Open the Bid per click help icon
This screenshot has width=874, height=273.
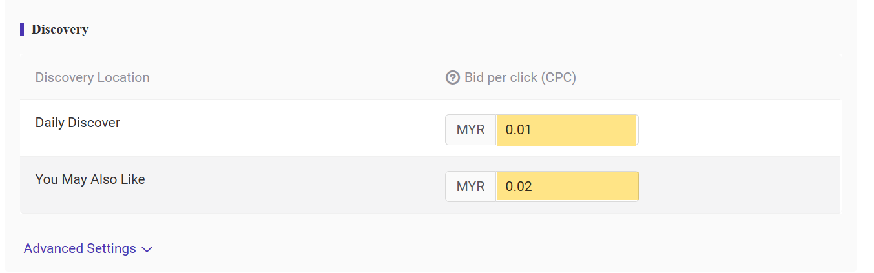tap(452, 77)
